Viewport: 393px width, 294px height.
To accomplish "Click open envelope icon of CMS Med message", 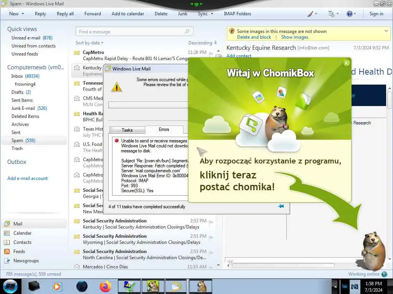I will tap(77, 98).
